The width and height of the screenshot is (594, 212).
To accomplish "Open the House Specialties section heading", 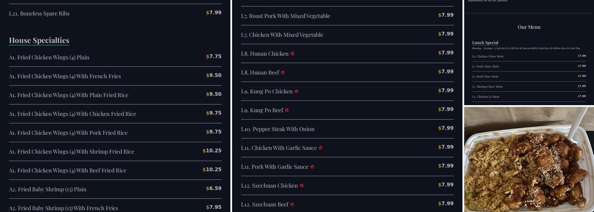I will point(39,41).
